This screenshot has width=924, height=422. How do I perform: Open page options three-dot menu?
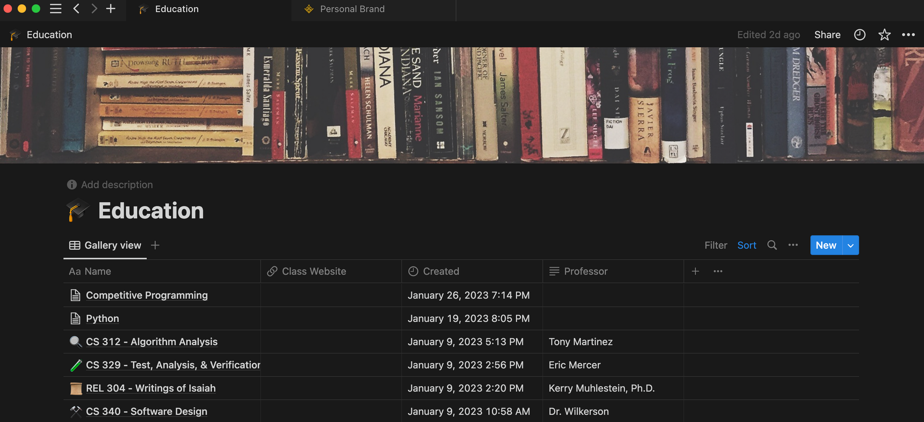pos(908,35)
